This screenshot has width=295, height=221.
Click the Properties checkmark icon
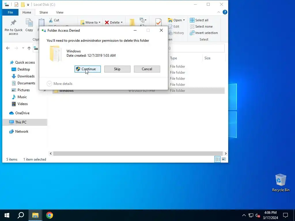point(158,22)
